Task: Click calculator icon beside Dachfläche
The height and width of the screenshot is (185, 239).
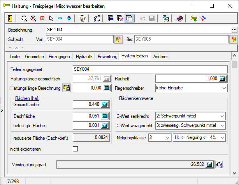Action: [x=105, y=116]
